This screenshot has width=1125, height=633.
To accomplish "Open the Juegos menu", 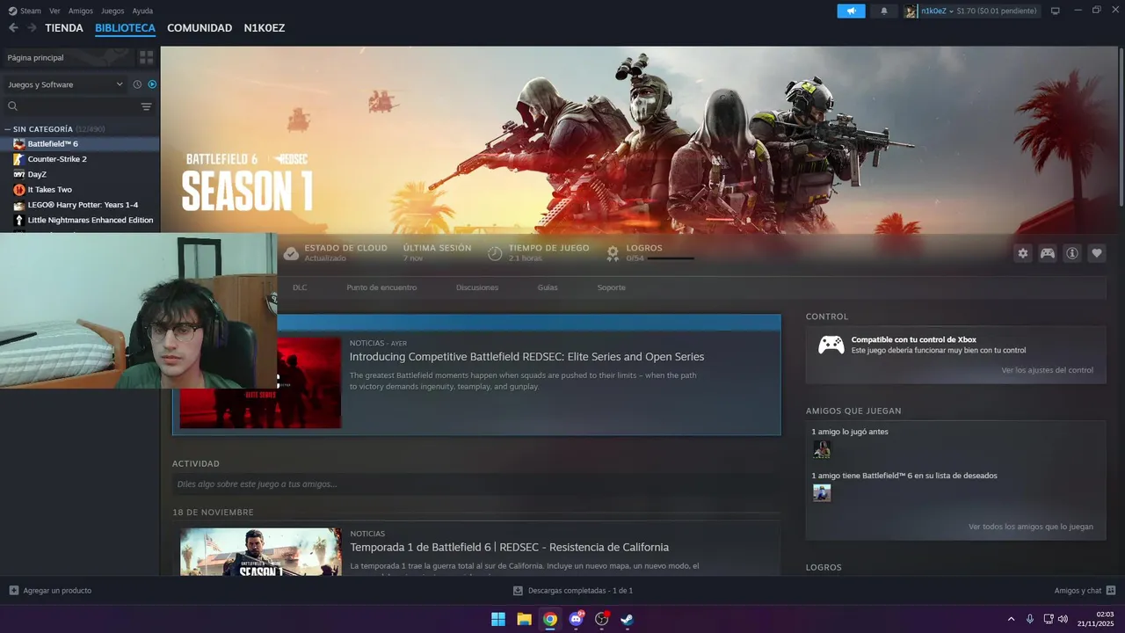I will coord(112,11).
